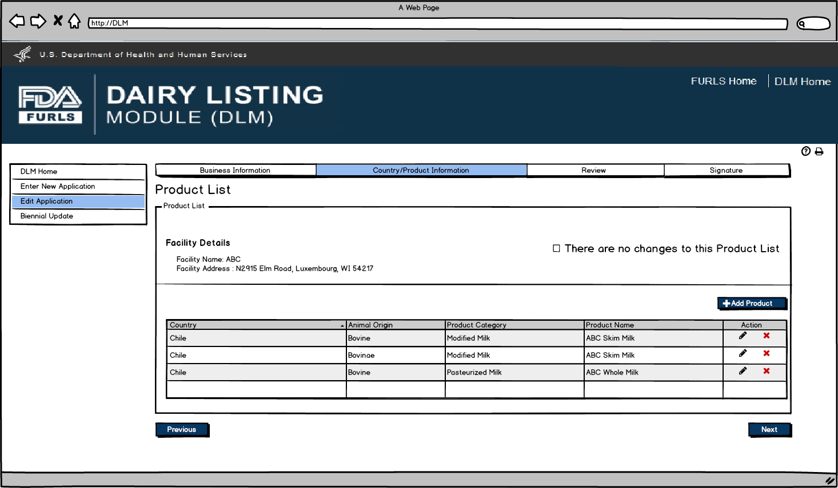Delete the Bovinae Modified Milk row
This screenshot has width=838, height=488.
point(767,353)
